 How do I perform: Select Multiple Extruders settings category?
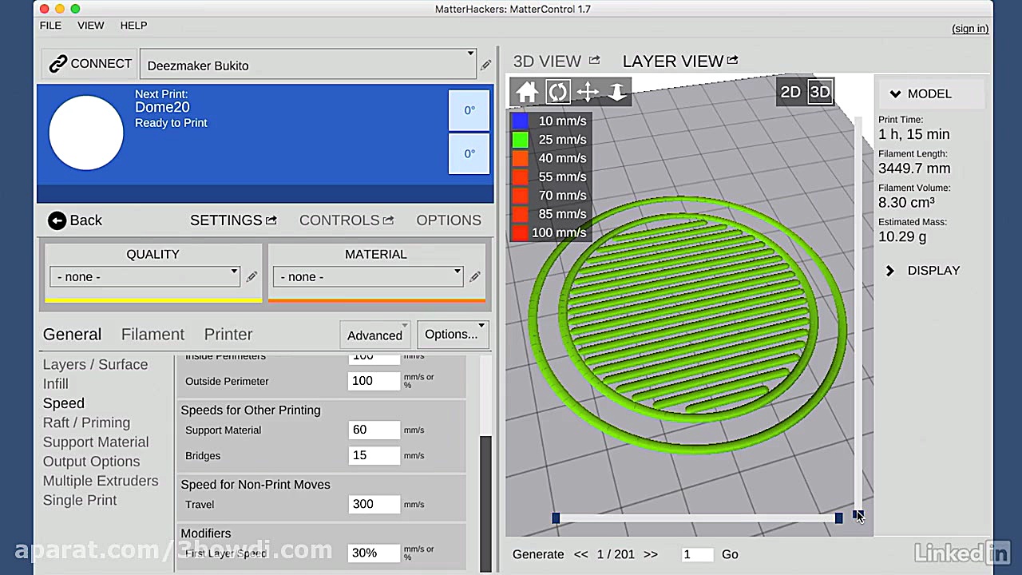click(x=101, y=481)
